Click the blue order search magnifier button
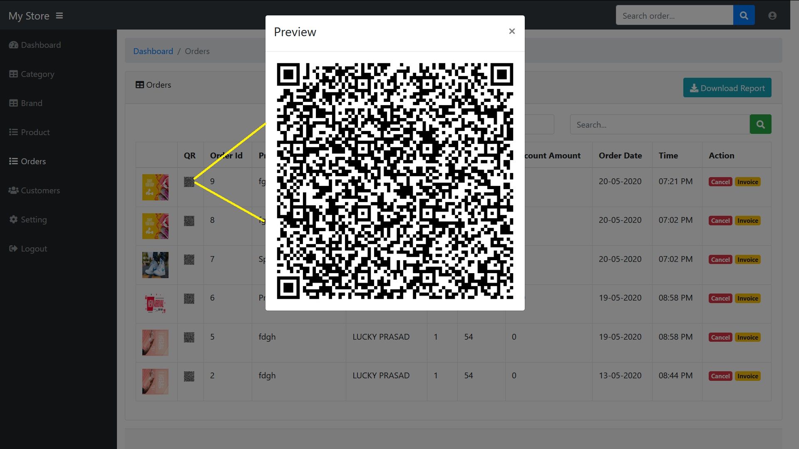The image size is (799, 449). click(x=744, y=16)
